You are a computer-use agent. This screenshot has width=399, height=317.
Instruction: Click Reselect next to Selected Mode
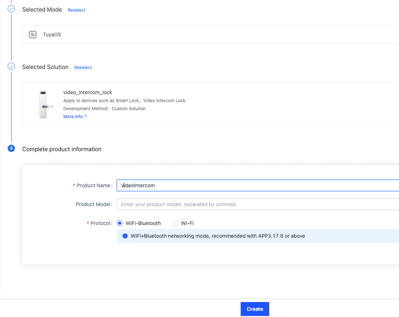pos(76,10)
